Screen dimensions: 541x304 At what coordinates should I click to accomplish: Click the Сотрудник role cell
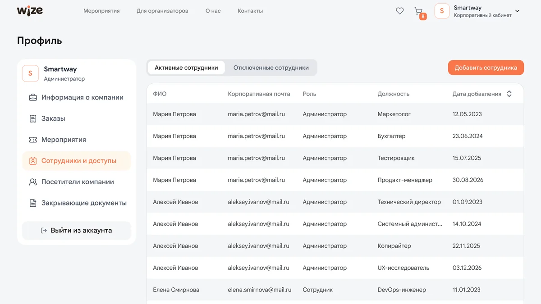coord(317,290)
